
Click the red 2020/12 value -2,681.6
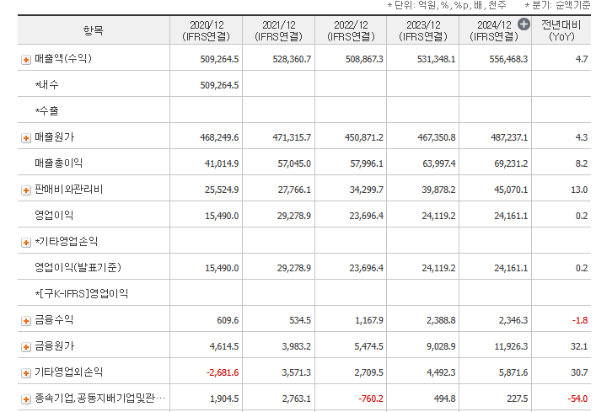223,373
